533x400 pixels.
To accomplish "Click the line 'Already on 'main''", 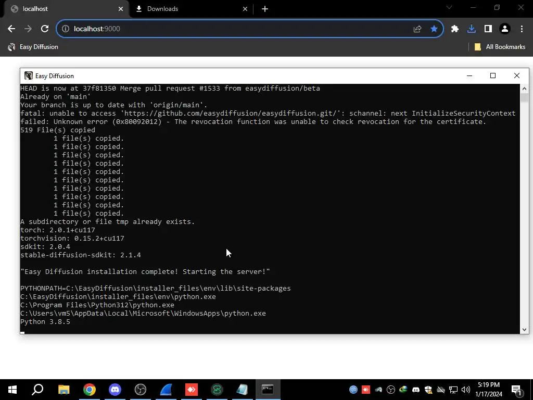I will (55, 96).
